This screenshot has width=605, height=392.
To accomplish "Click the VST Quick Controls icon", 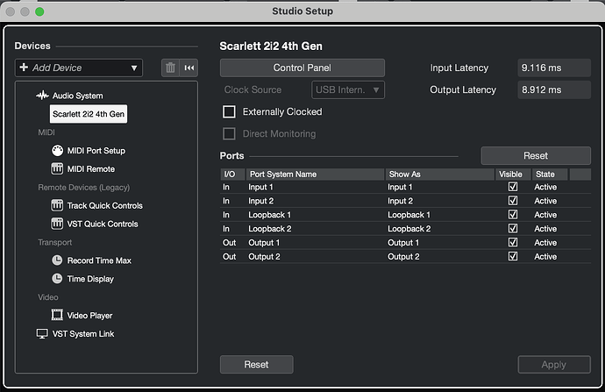I will point(57,224).
